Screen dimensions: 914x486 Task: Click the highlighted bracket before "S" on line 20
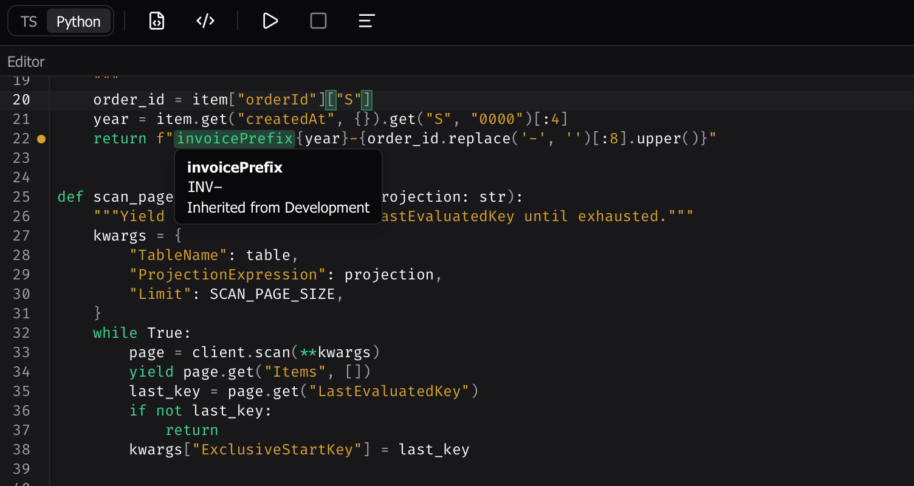click(331, 100)
